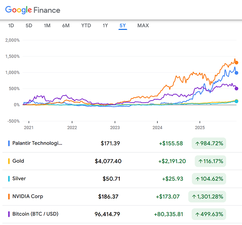Click the 1,500% y-axis label
This screenshot has width=242, height=225.
point(13,57)
